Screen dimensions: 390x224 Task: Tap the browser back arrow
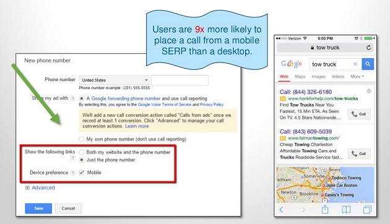pos(281,210)
